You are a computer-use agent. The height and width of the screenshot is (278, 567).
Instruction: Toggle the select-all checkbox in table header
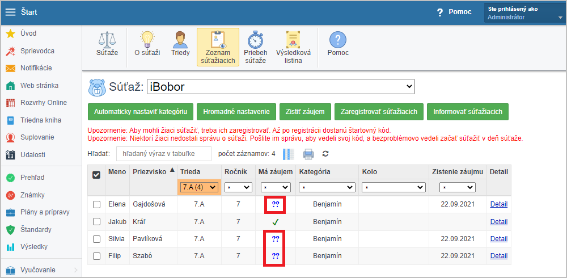click(x=96, y=175)
